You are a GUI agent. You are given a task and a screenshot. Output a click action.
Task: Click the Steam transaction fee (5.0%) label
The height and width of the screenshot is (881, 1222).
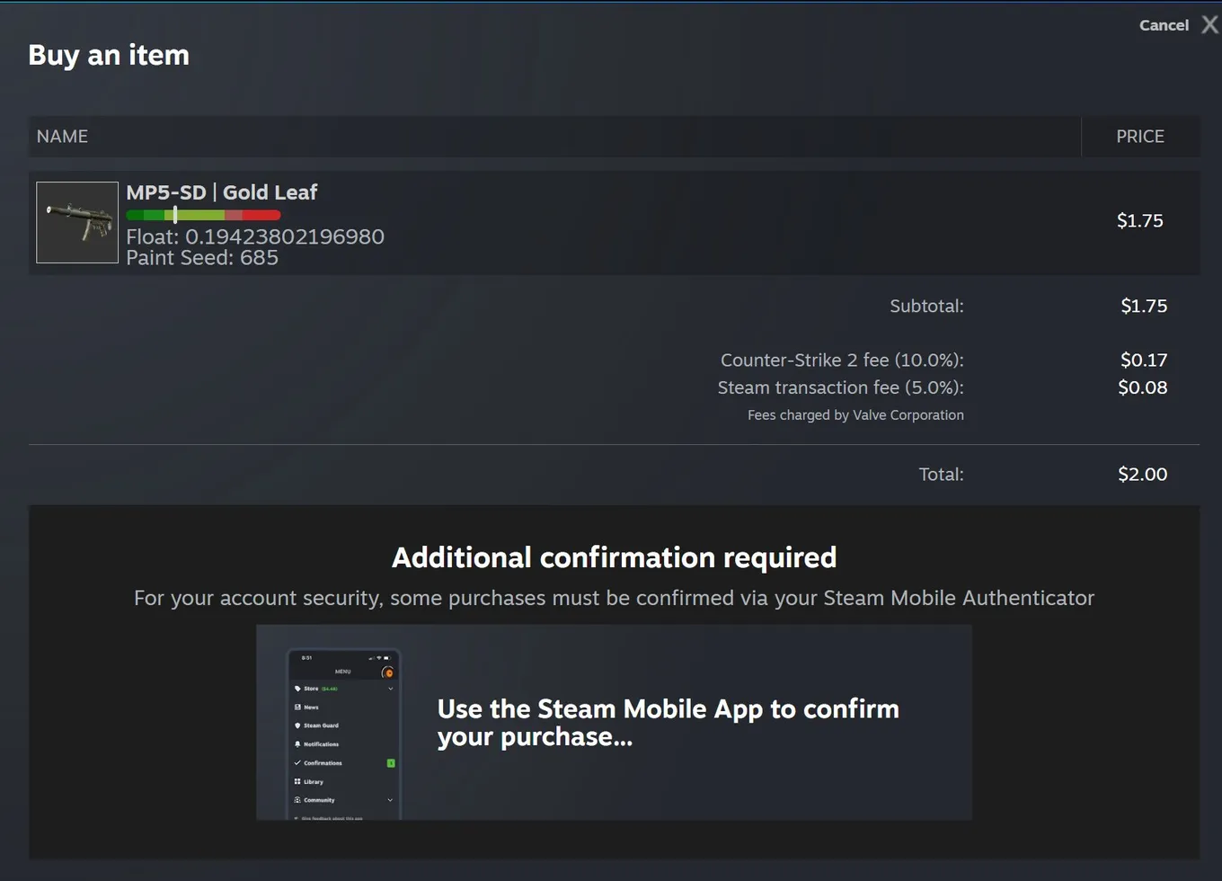840,388
